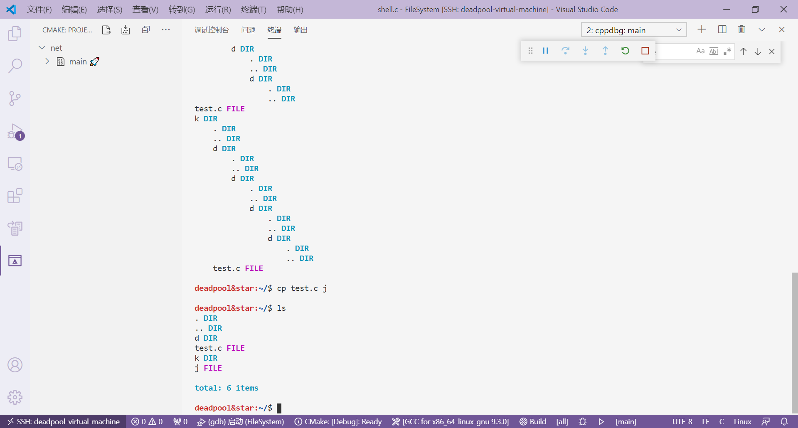This screenshot has width=798, height=428.
Task: Switch to the 问题 tab
Action: [x=248, y=30]
